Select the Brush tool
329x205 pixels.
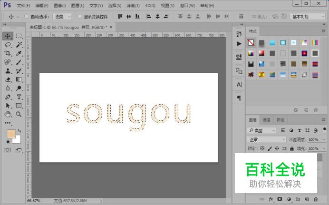pyautogui.click(x=19, y=62)
